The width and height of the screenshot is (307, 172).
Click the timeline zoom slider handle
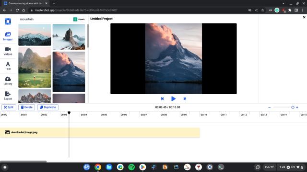[x=293, y=107]
